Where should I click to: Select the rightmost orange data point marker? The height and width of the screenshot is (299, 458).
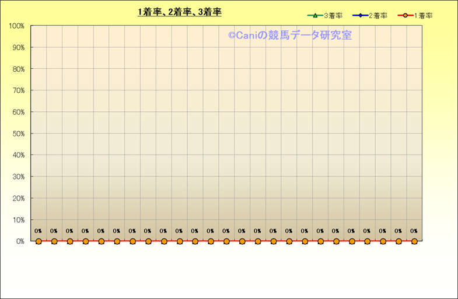click(x=414, y=241)
